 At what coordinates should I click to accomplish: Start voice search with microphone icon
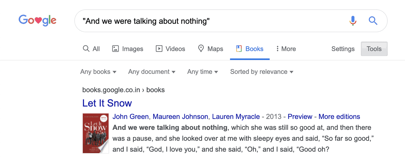(x=353, y=21)
